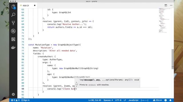
Task: Click line number 75 in gutter
Action: coord(23,45)
